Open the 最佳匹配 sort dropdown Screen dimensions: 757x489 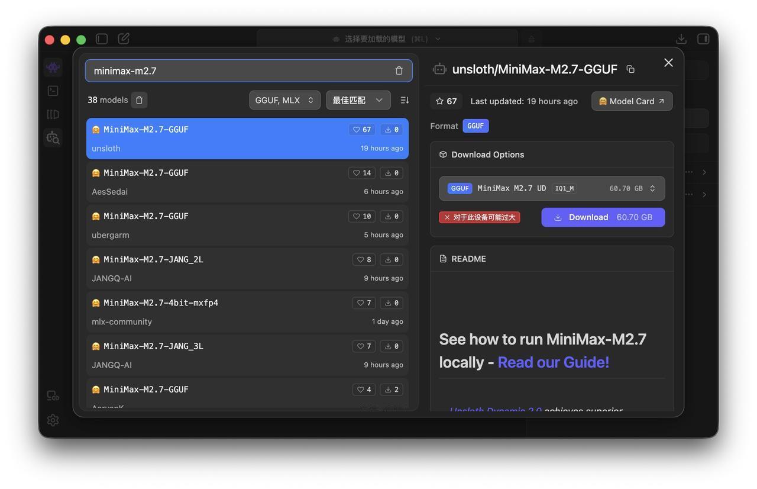tap(358, 100)
